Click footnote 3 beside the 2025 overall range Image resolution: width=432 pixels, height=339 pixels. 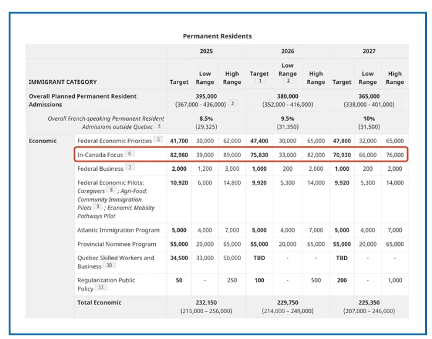tap(232, 104)
